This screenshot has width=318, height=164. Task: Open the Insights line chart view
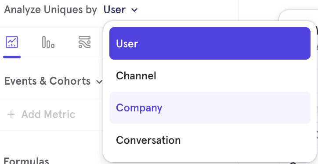(12, 42)
